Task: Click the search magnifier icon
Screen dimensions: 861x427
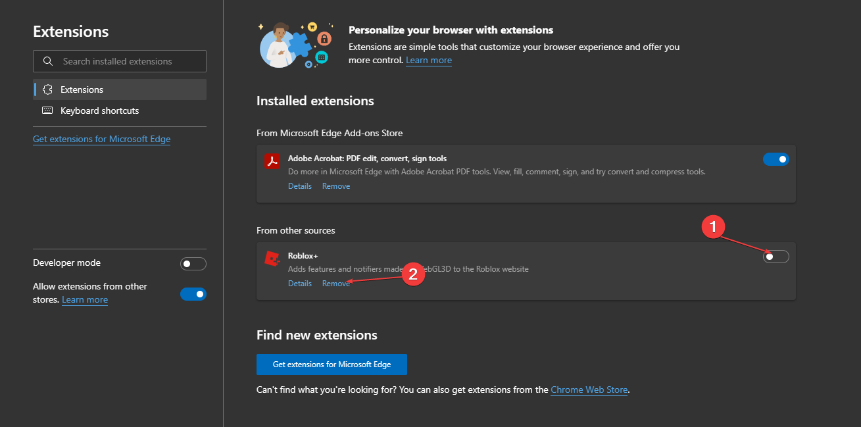Action: [x=47, y=61]
